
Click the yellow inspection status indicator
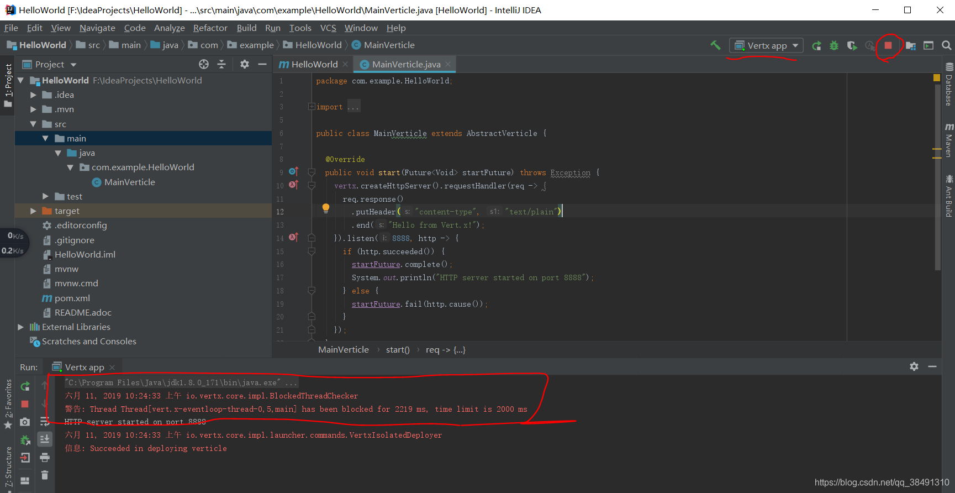pos(937,78)
